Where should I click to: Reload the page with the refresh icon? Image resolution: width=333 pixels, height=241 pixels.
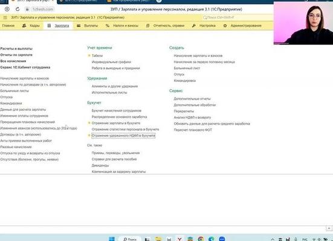click(x=18, y=9)
